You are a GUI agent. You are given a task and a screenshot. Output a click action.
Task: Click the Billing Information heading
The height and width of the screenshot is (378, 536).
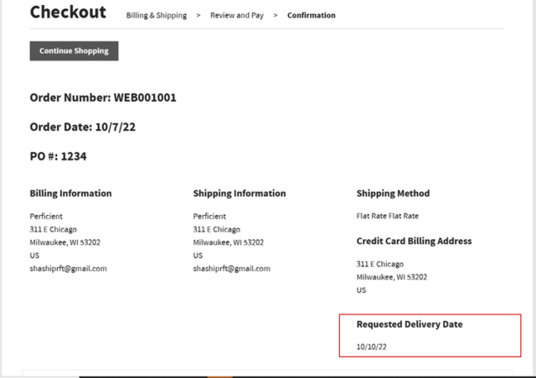click(x=70, y=193)
